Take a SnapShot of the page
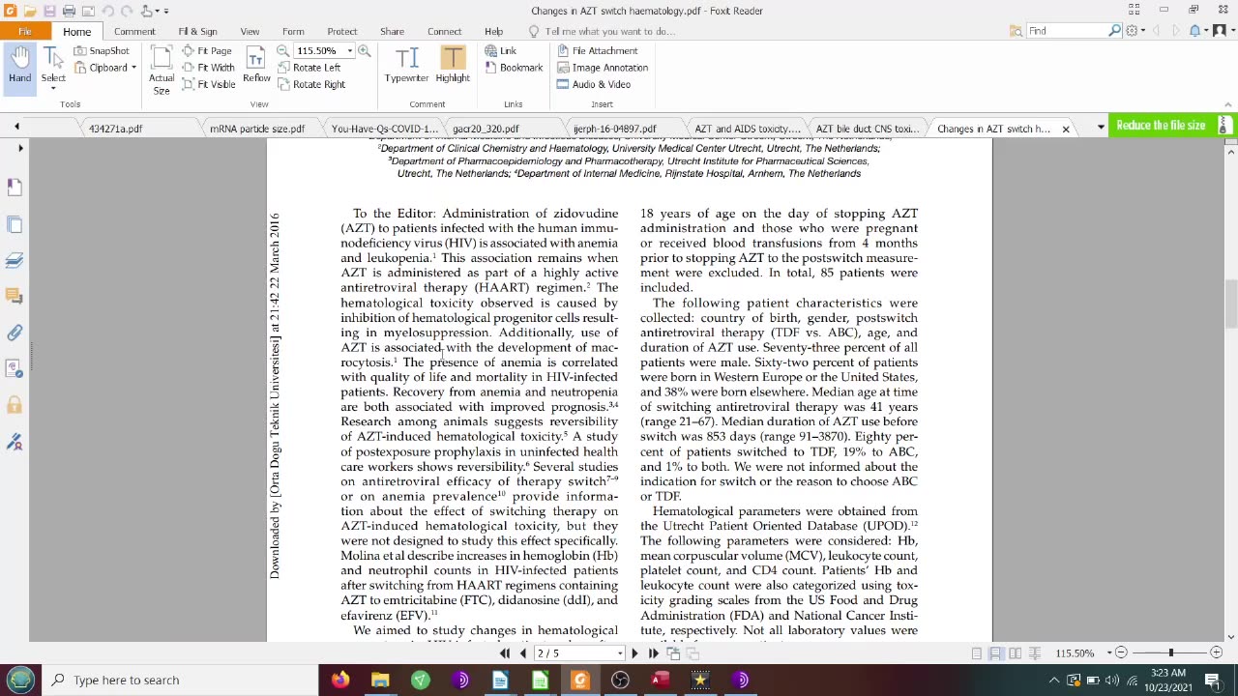 click(101, 50)
